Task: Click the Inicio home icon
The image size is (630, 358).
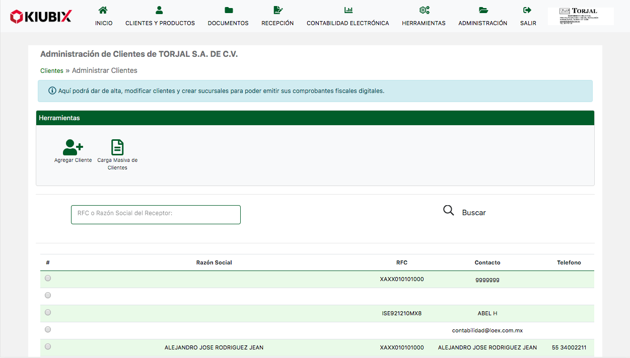Action: [103, 10]
